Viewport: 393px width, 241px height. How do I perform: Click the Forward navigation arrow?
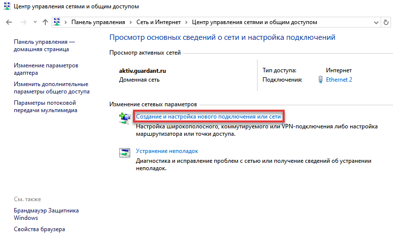[24, 22]
